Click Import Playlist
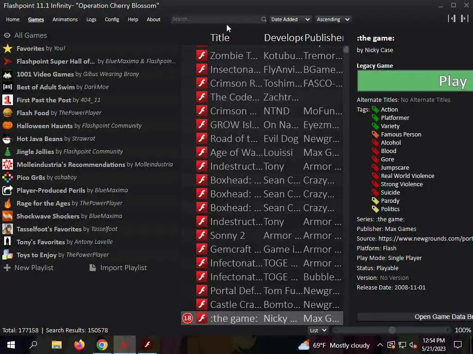 pyautogui.click(x=118, y=268)
